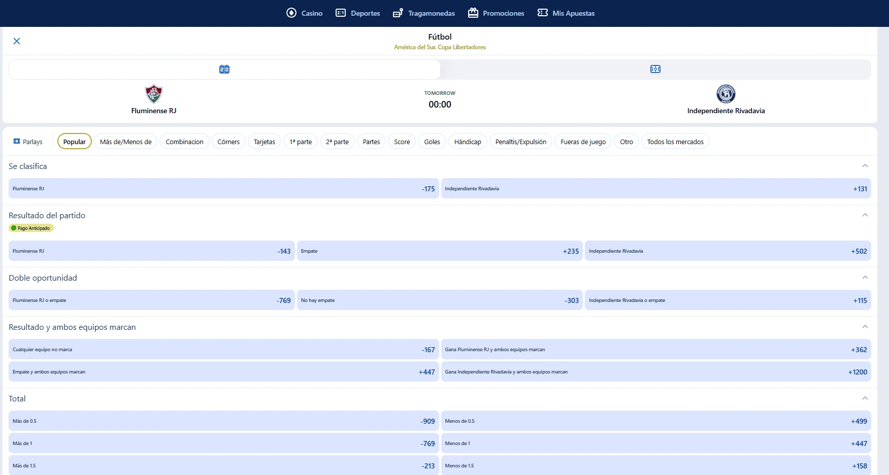Select the Goles tab
This screenshot has height=475, width=889.
click(432, 142)
